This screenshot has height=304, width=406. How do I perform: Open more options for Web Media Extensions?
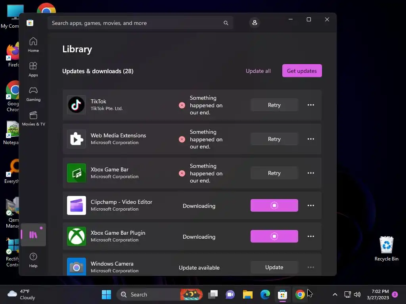coord(311,139)
